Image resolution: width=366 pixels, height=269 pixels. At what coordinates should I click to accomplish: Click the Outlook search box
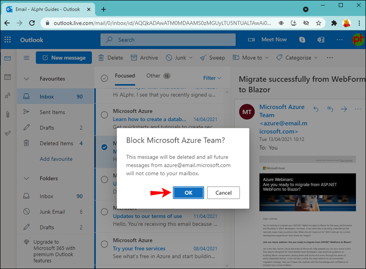[x=168, y=40]
